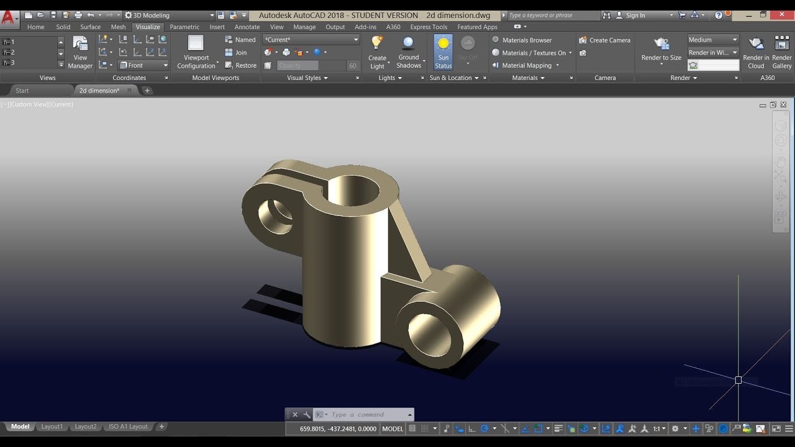Screen dimensions: 795x447
Task: Click the render output file icon in Render panel
Action: (693, 65)
